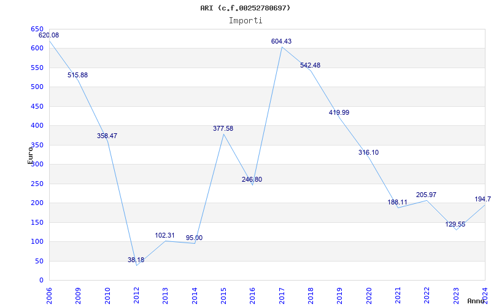This screenshot has height=307, width=491.
Task: Click the 2018 x-axis label
Action: (x=311, y=296)
